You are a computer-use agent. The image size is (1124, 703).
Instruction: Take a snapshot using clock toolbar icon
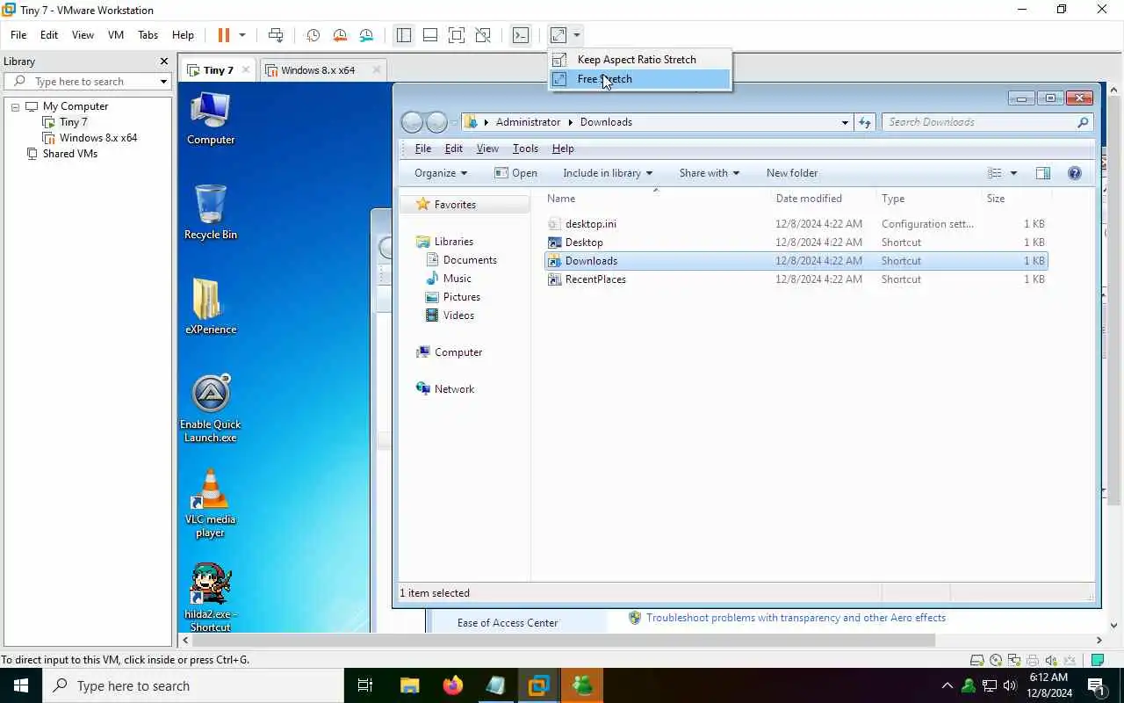[x=313, y=35]
